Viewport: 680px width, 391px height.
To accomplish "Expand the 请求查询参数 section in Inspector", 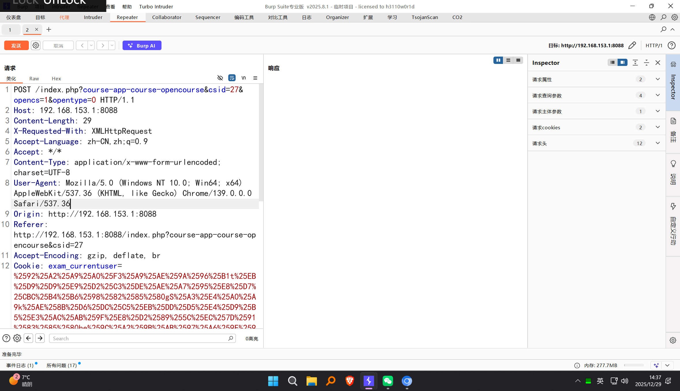I will coord(658,95).
